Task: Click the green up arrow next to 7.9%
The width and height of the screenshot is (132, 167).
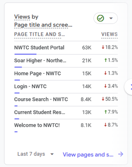Action: pos(106,112)
